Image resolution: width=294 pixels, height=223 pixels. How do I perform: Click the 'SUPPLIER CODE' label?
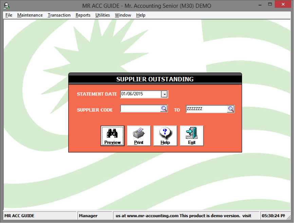click(x=95, y=110)
